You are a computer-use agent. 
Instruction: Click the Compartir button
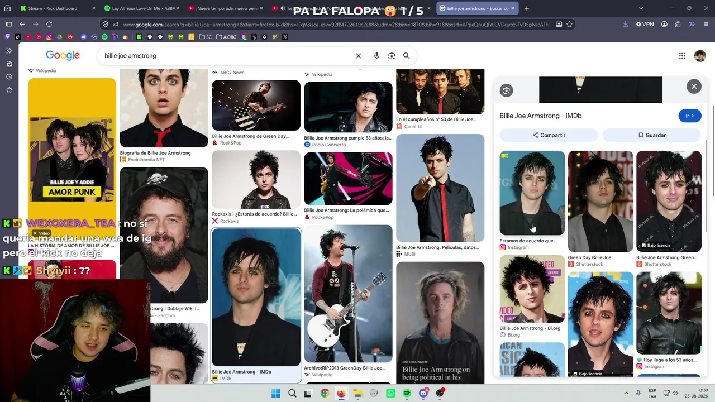coord(549,135)
